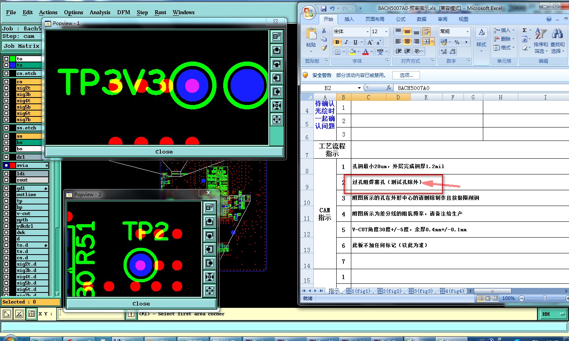Image resolution: width=569 pixels, height=341 pixels.
Task: Toggle the checkbox for layer outline
Action: (6, 195)
